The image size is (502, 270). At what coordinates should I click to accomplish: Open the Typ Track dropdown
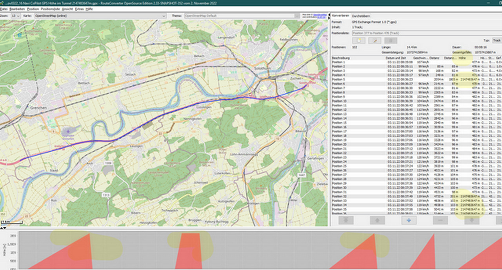(497, 40)
